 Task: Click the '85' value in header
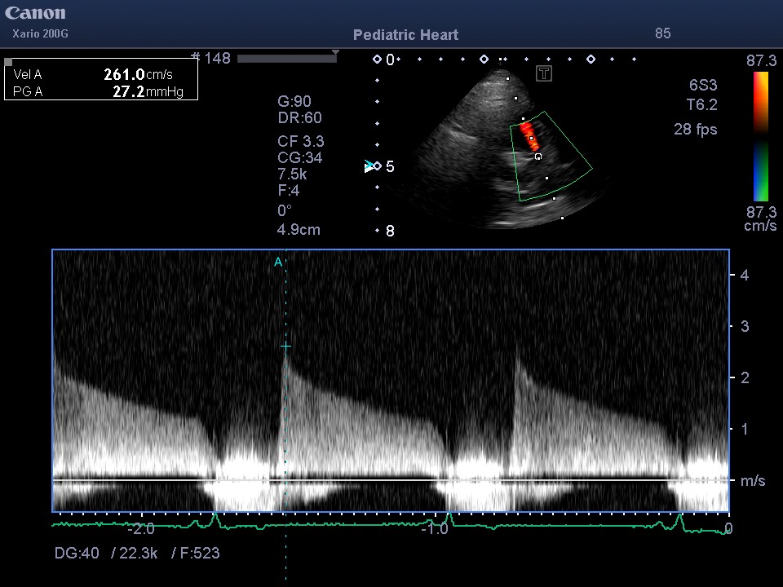click(662, 33)
